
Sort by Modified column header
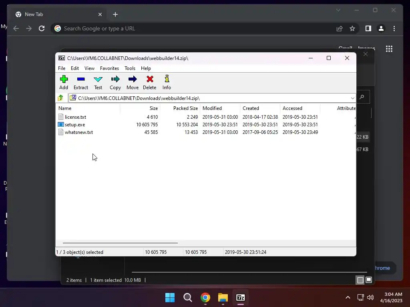220,108
